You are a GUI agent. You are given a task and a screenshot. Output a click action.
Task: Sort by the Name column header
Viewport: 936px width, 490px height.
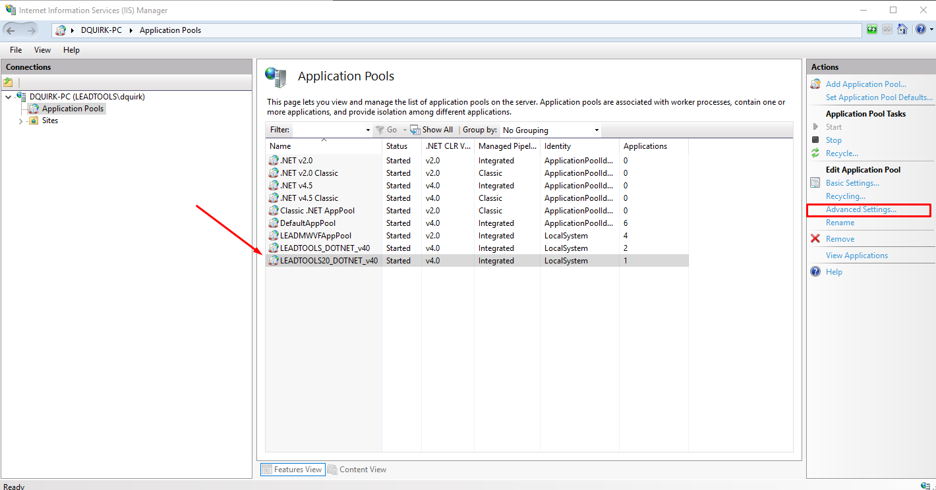coord(324,146)
